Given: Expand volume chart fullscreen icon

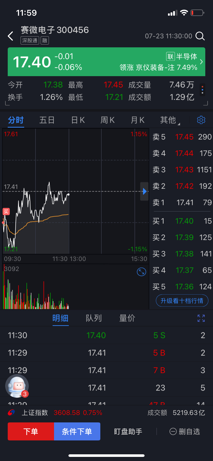Looking at the screenshot, I should coord(141,272).
